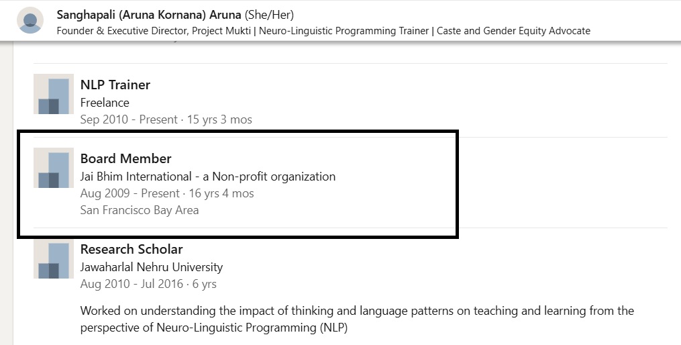This screenshot has width=681, height=345.
Task: Select the Research Scholar job title
Action: (132, 249)
